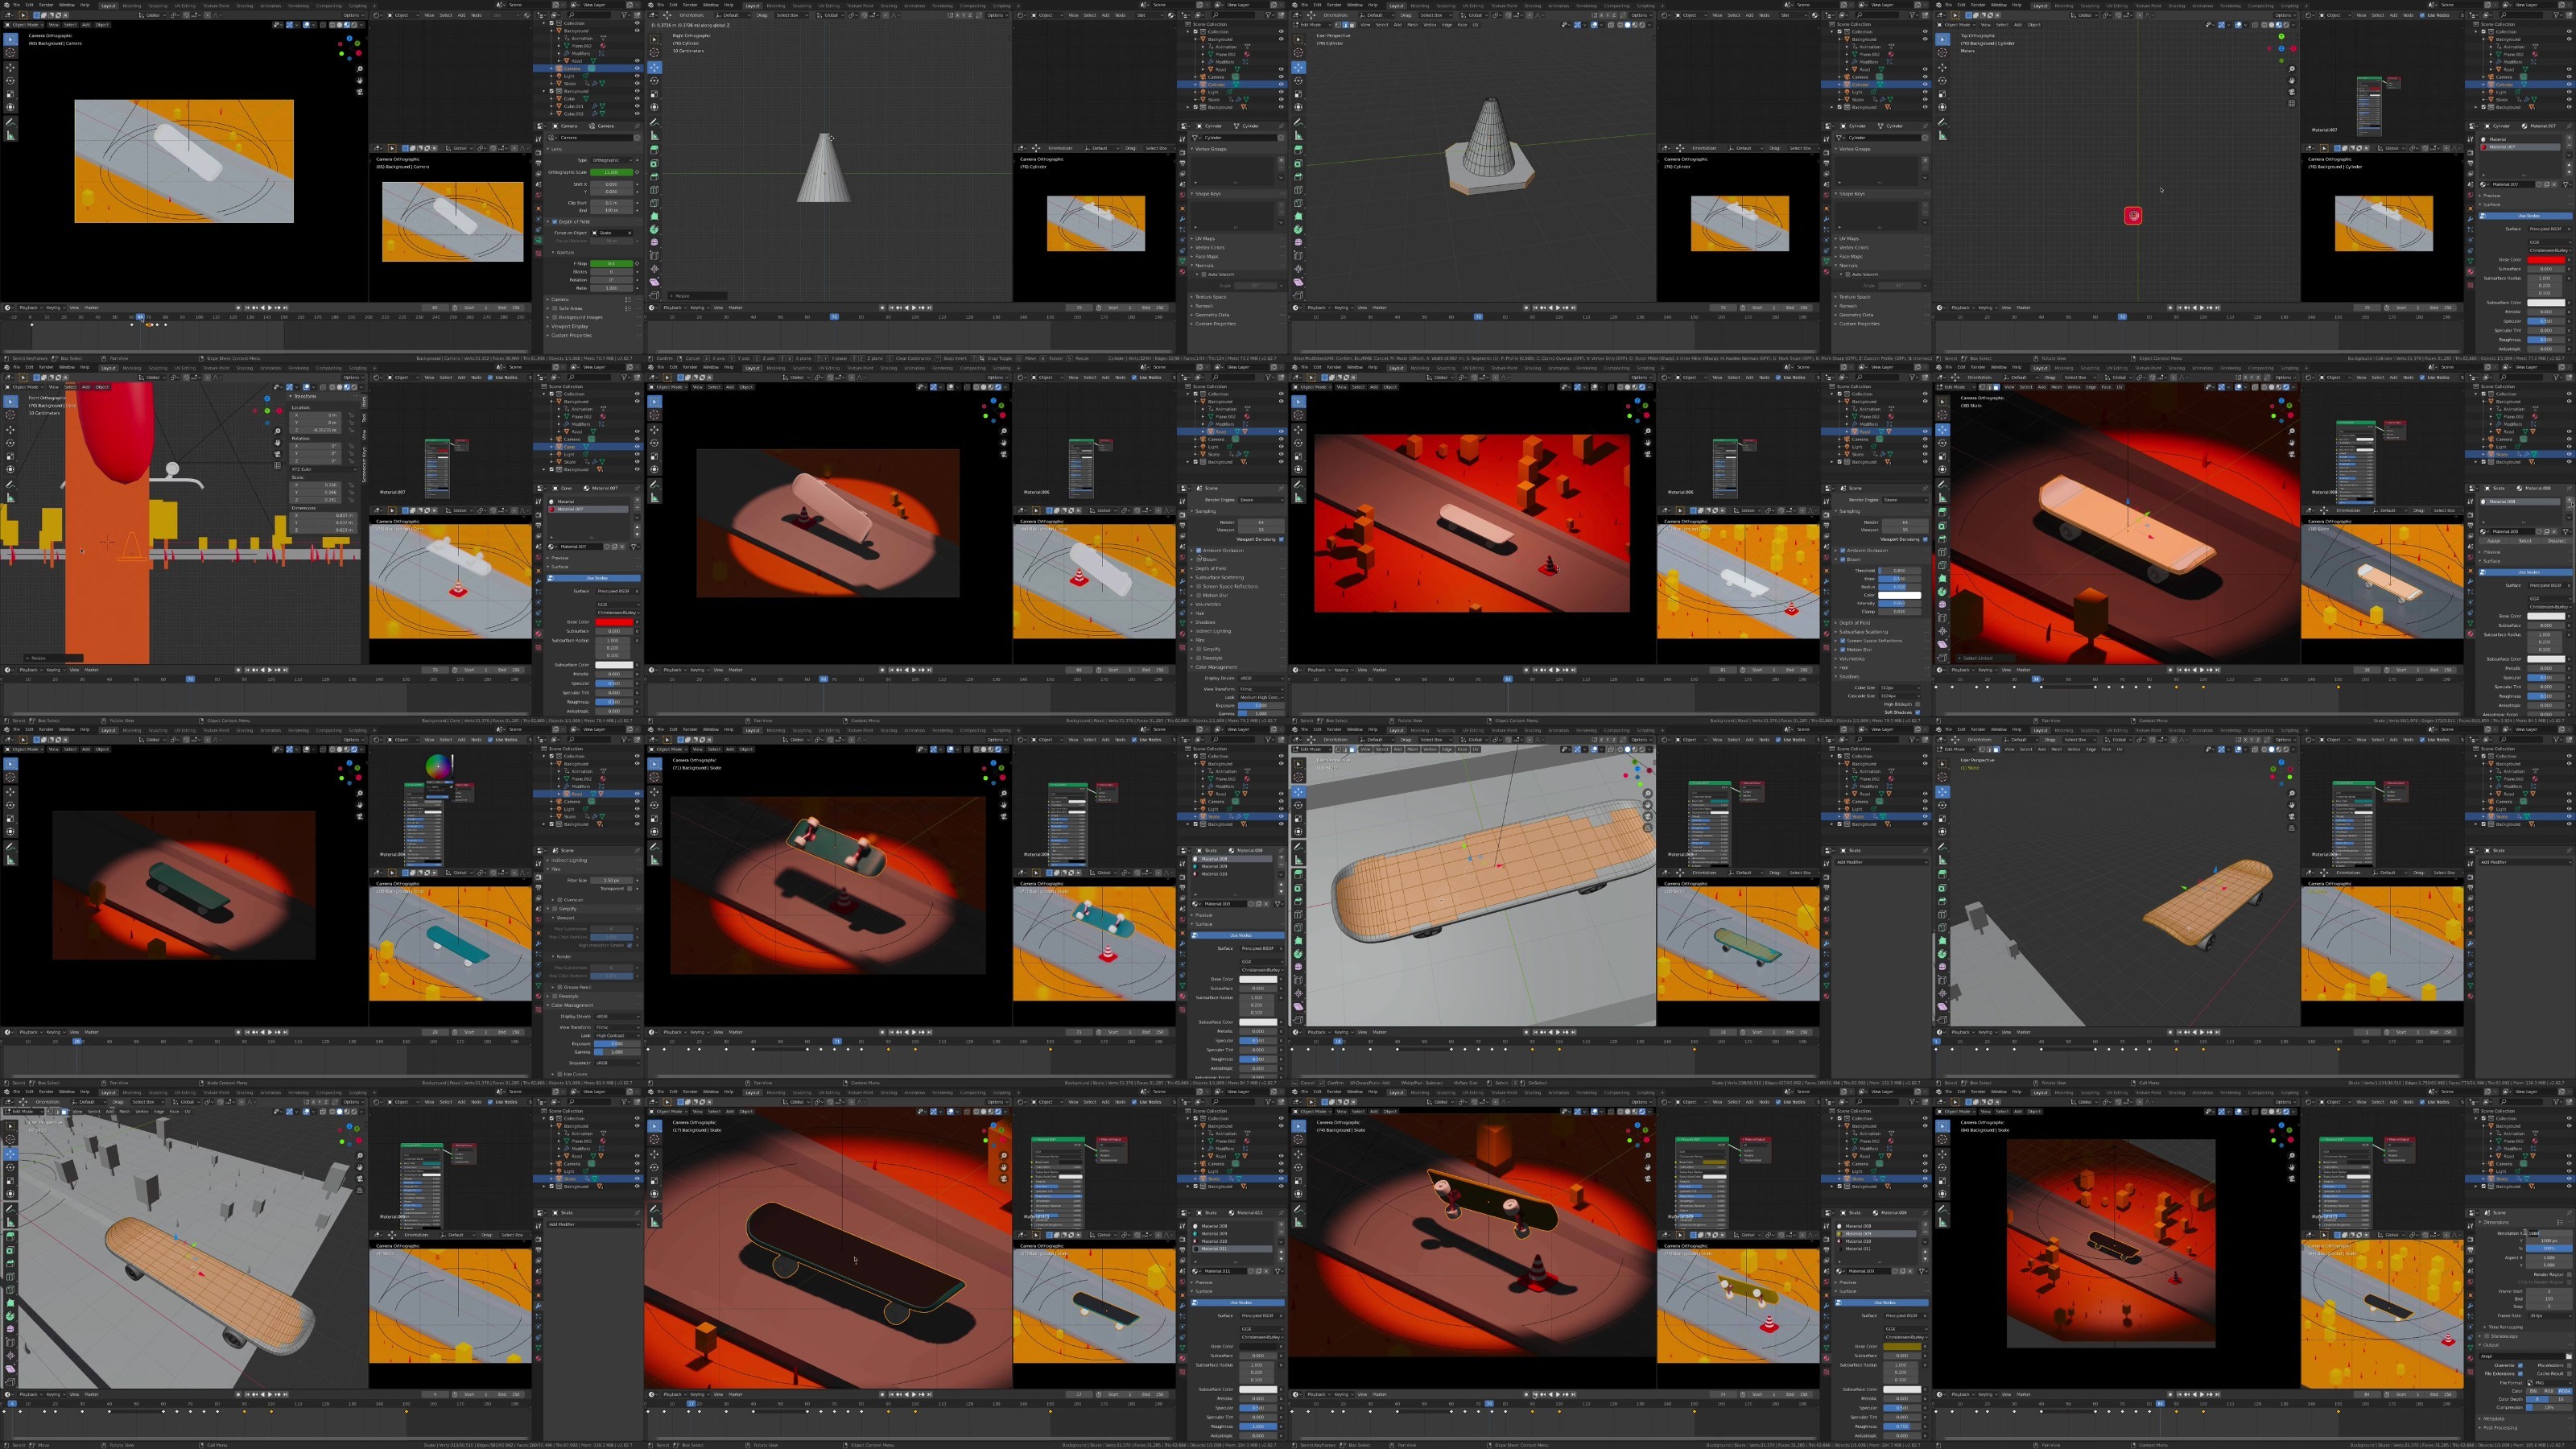Jump to end frame in camera-lens frame timeline
This screenshot has width=2576, height=1449.
[286, 308]
